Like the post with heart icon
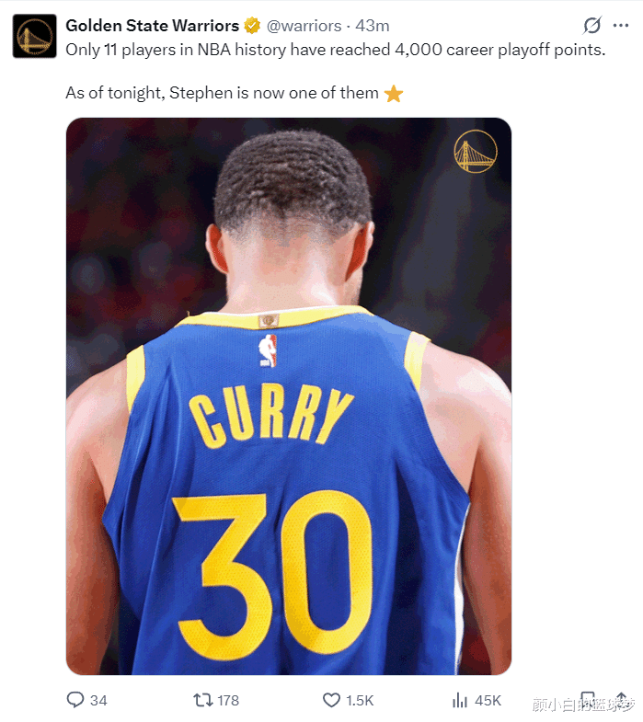643x722 pixels. [x=331, y=700]
